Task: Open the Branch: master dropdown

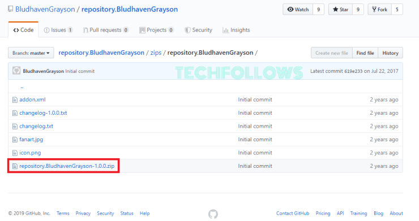Action: (31, 53)
